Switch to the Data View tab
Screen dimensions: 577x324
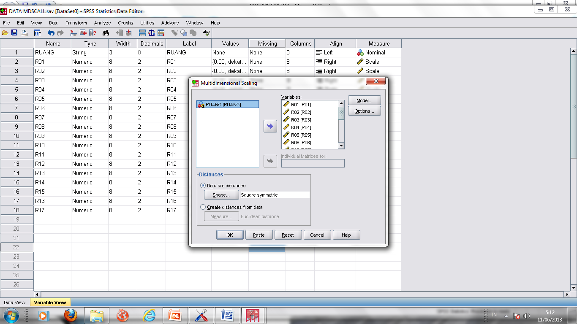point(14,302)
